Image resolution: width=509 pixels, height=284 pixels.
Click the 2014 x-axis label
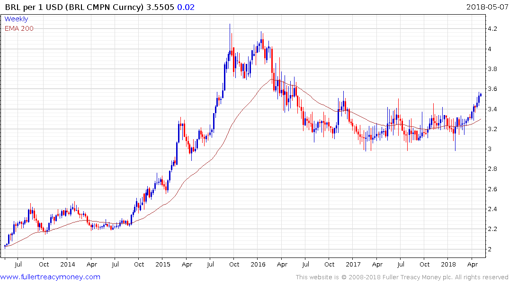(68, 264)
